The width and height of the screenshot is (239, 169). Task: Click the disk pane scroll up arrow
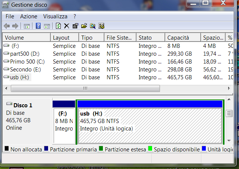coord(229,99)
